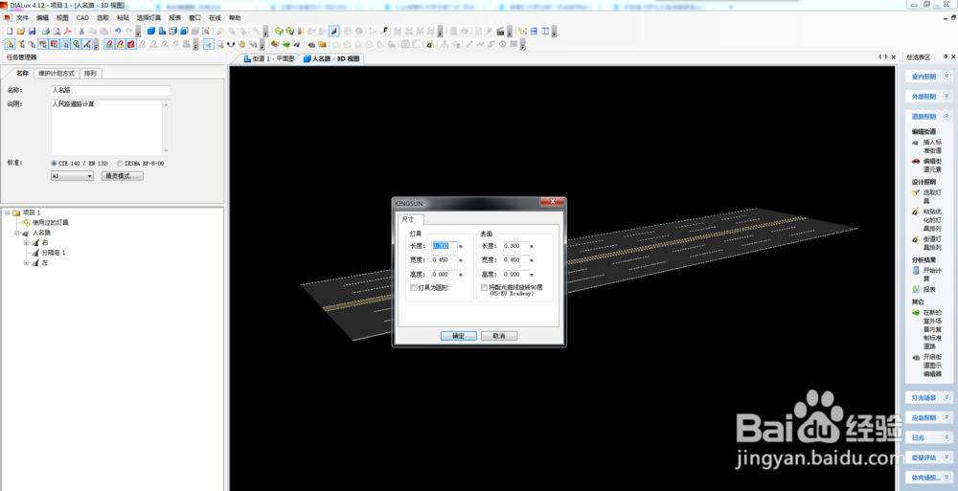This screenshot has width=958, height=491.
Task: Click the New file icon in toolbar
Action: tap(10, 32)
